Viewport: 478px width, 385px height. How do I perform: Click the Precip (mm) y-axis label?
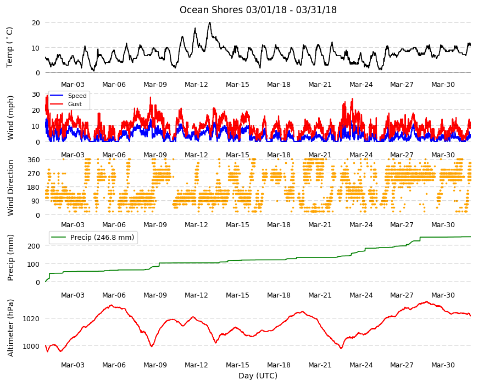click(x=10, y=258)
